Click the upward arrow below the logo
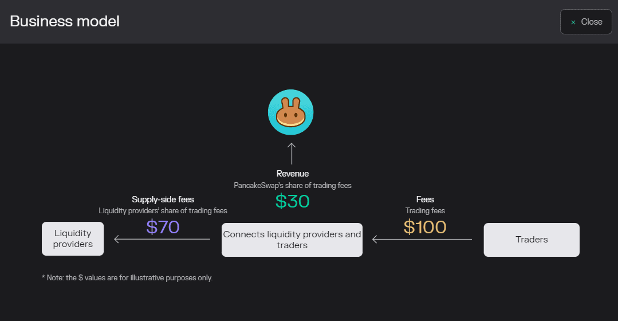The width and height of the screenshot is (618, 321). tap(292, 154)
